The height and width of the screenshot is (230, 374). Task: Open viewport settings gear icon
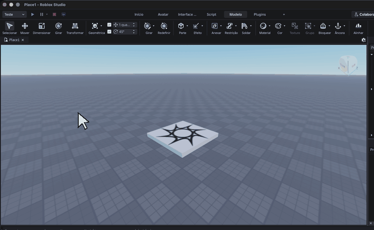tap(364, 40)
